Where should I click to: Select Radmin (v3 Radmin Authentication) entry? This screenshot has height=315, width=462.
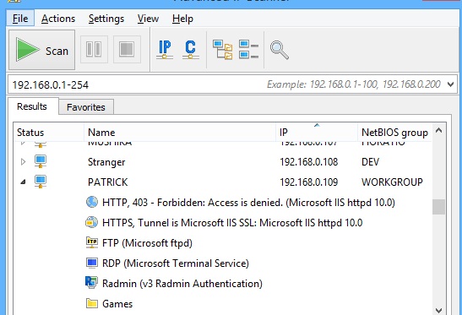pyautogui.click(x=182, y=284)
